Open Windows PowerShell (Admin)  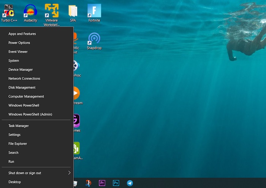tap(30, 114)
